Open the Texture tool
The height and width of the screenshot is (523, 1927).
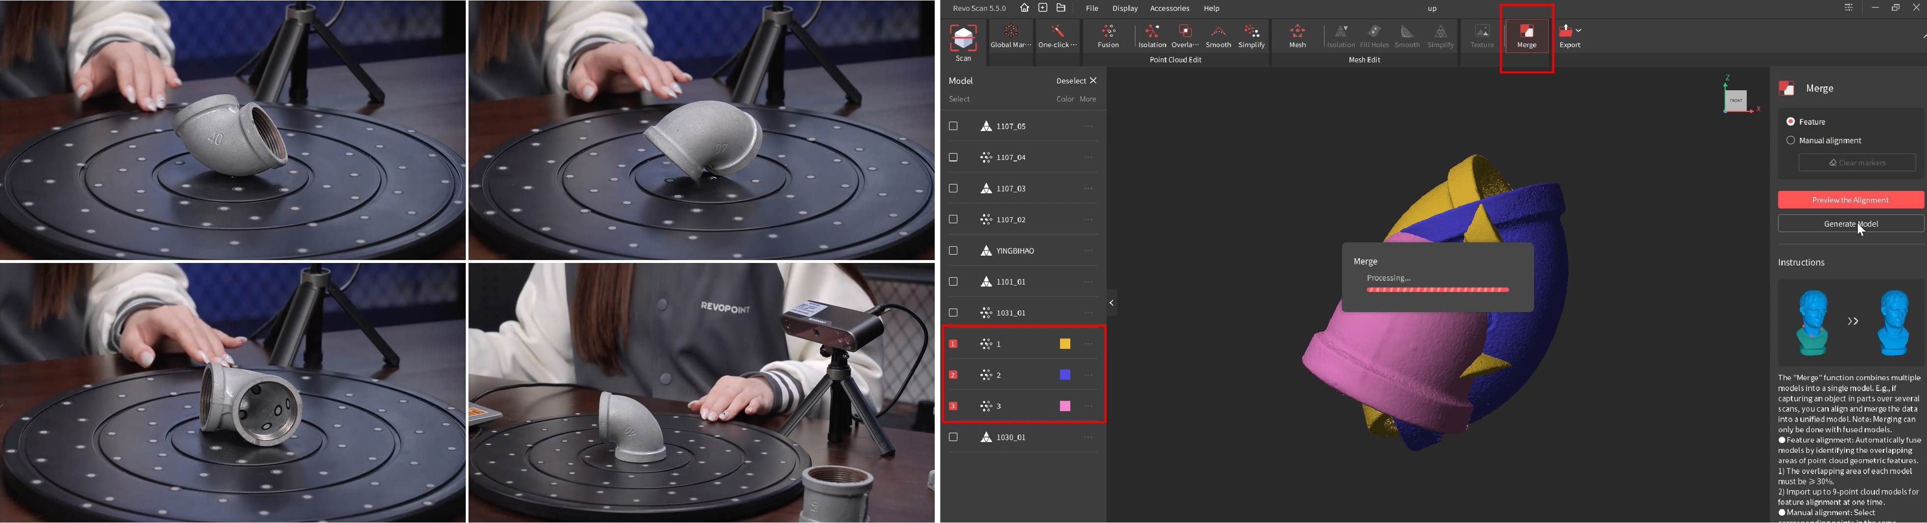point(1482,36)
